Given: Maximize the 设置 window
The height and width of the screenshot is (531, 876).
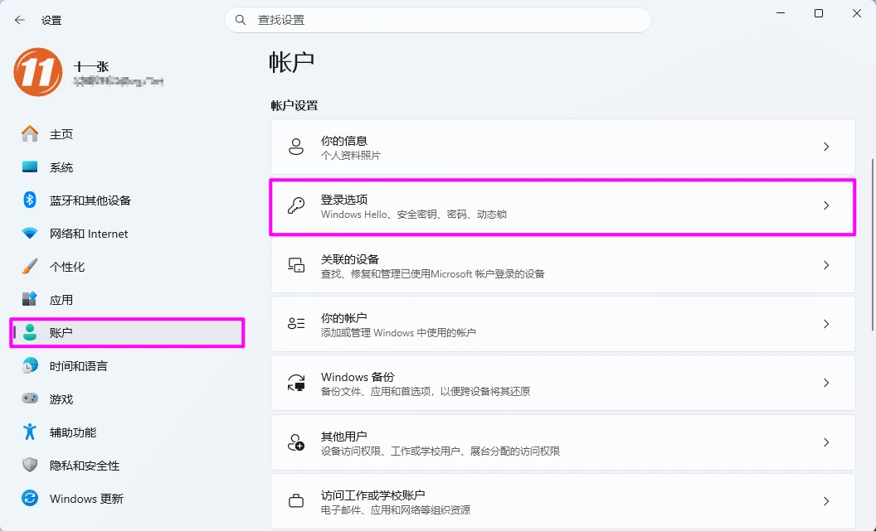Looking at the screenshot, I should (x=819, y=13).
